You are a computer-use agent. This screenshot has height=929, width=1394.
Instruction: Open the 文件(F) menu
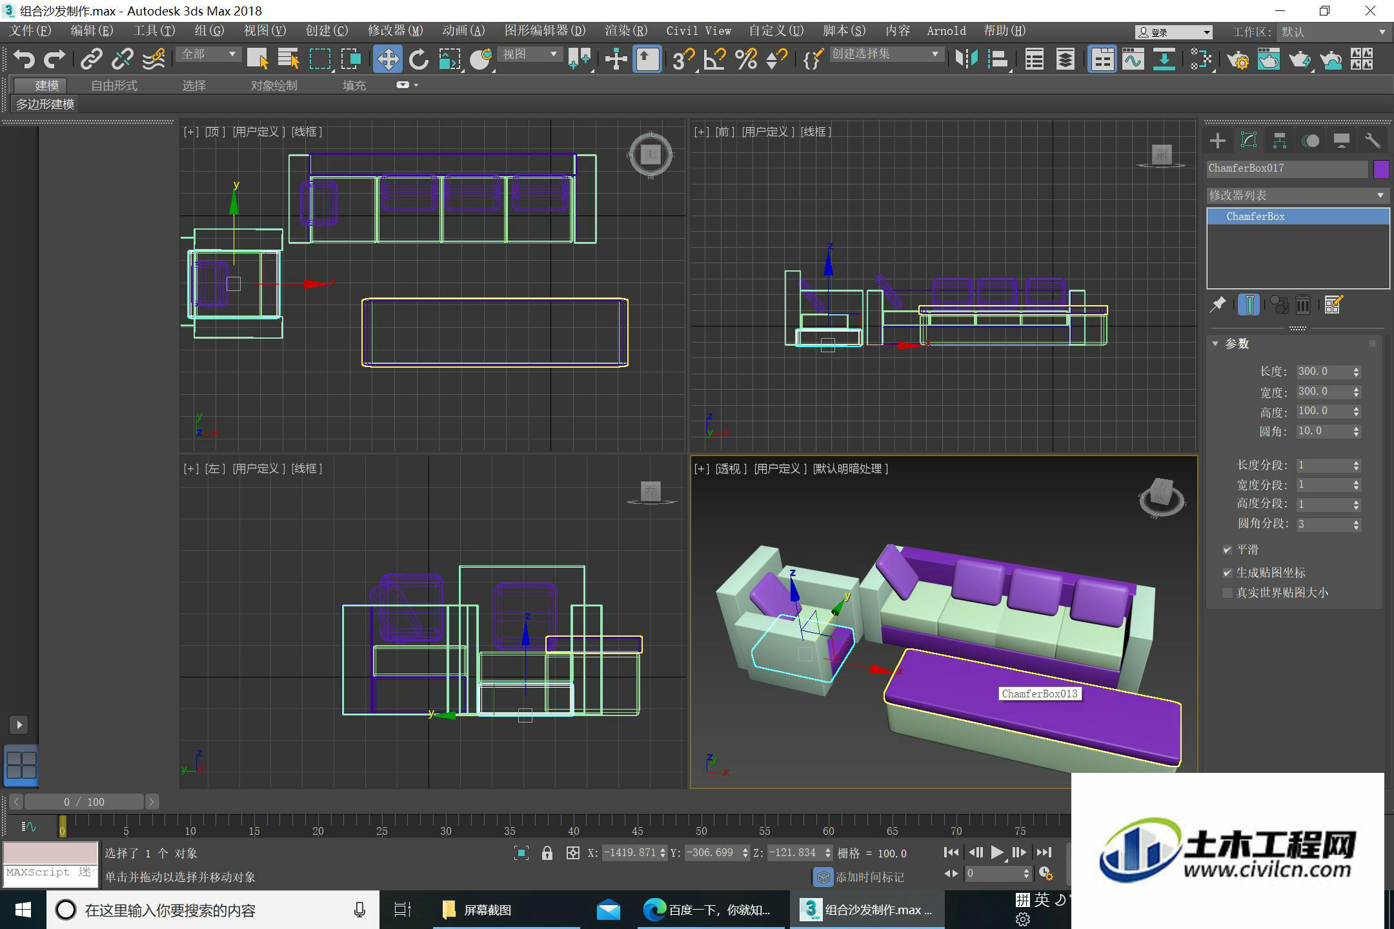[x=30, y=31]
